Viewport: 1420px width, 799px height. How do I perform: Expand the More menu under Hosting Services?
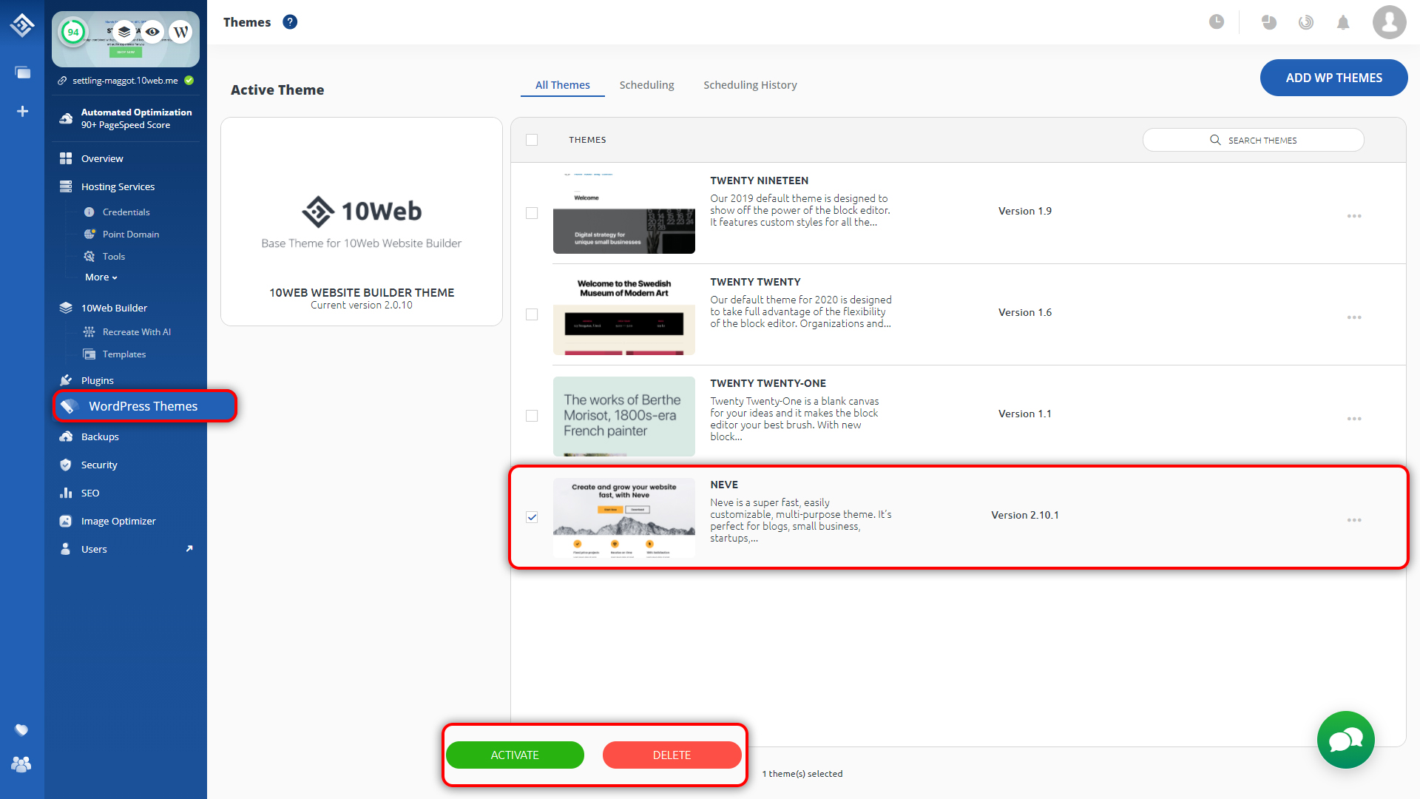101,277
